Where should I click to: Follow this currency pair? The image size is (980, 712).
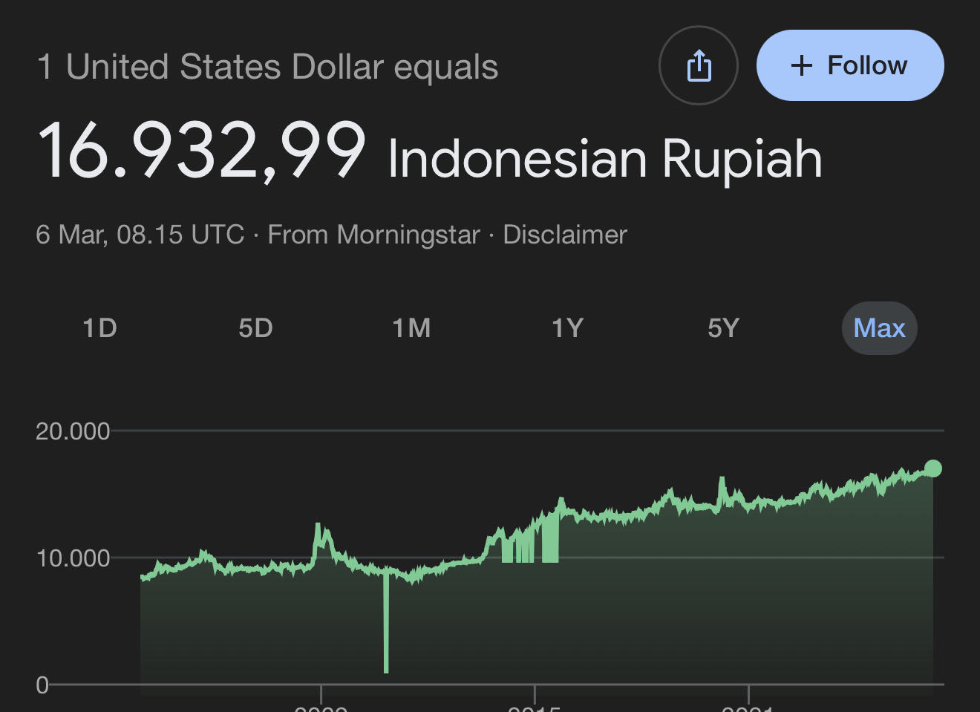point(850,65)
